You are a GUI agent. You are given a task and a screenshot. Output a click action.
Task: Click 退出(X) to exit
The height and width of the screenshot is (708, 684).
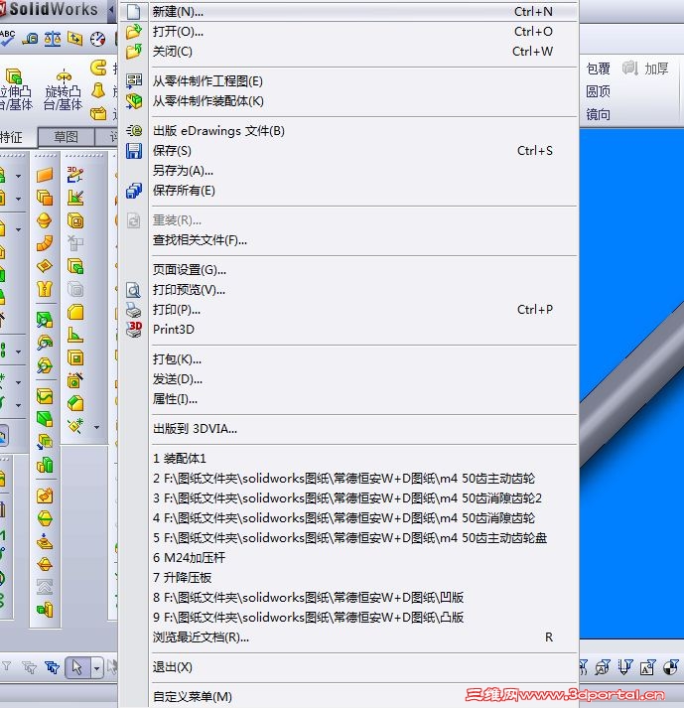tap(349, 667)
